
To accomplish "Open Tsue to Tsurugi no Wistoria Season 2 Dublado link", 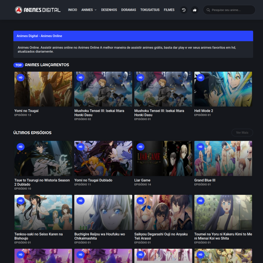I will tap(42, 182).
